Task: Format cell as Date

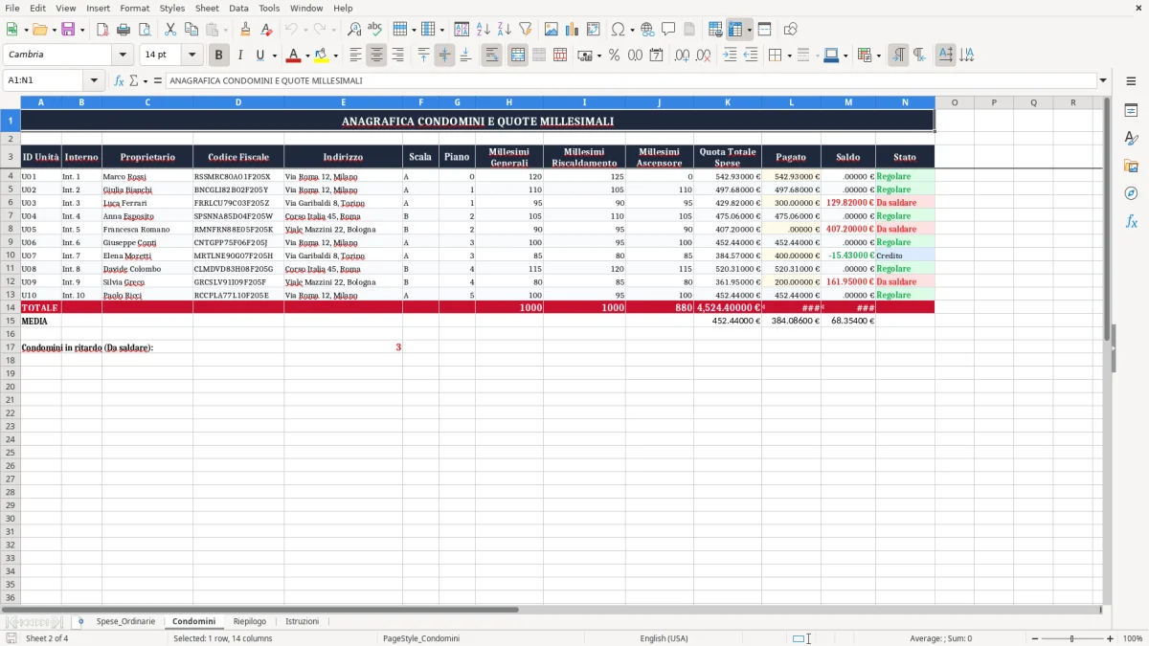Action: (x=656, y=56)
